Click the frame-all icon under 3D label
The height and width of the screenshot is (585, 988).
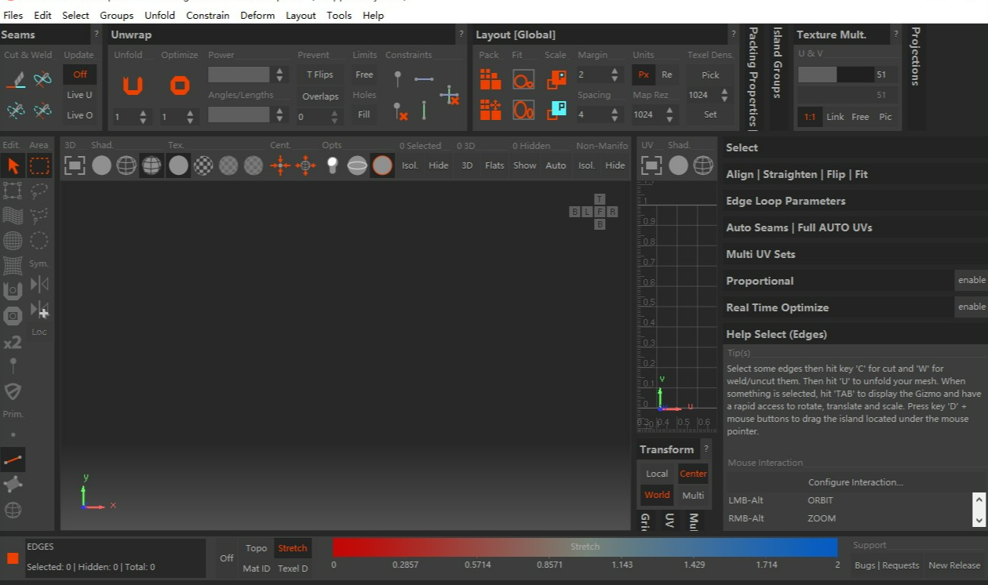[75, 165]
